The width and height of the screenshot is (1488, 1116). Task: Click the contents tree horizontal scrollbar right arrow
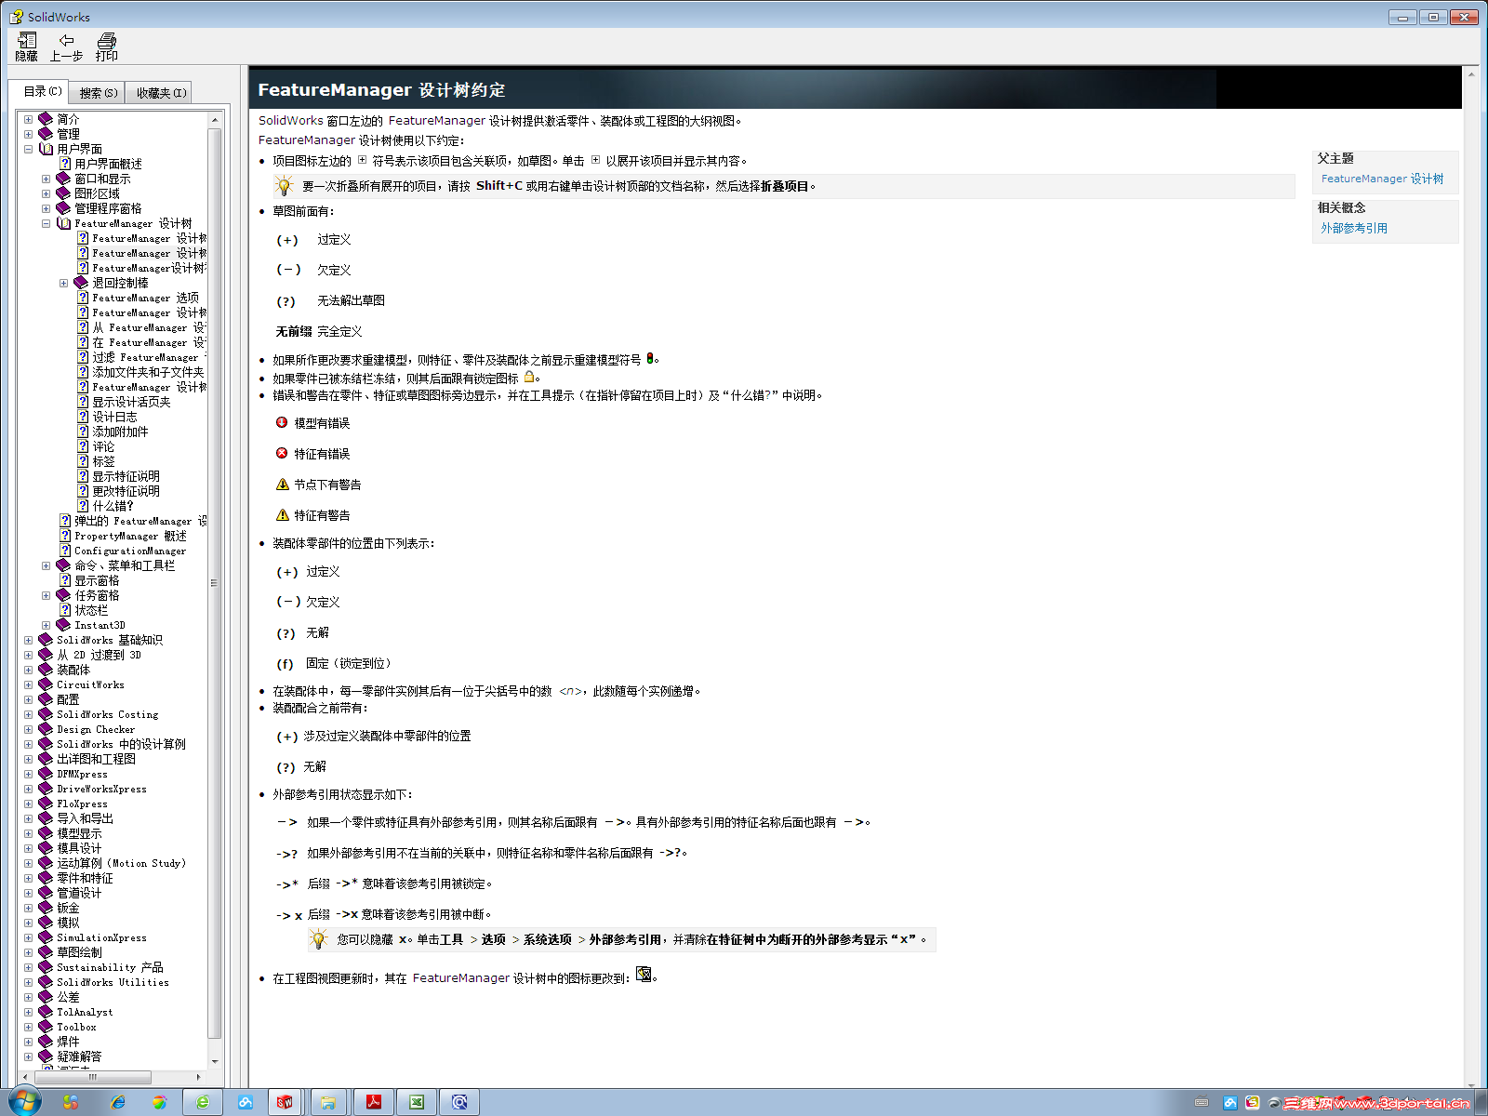[199, 1077]
